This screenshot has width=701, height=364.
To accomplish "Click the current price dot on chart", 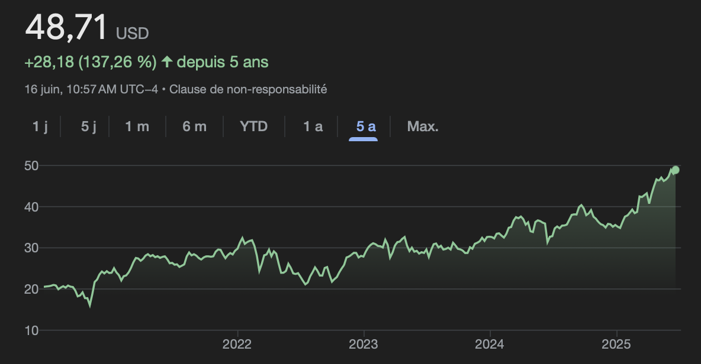I will pyautogui.click(x=676, y=170).
